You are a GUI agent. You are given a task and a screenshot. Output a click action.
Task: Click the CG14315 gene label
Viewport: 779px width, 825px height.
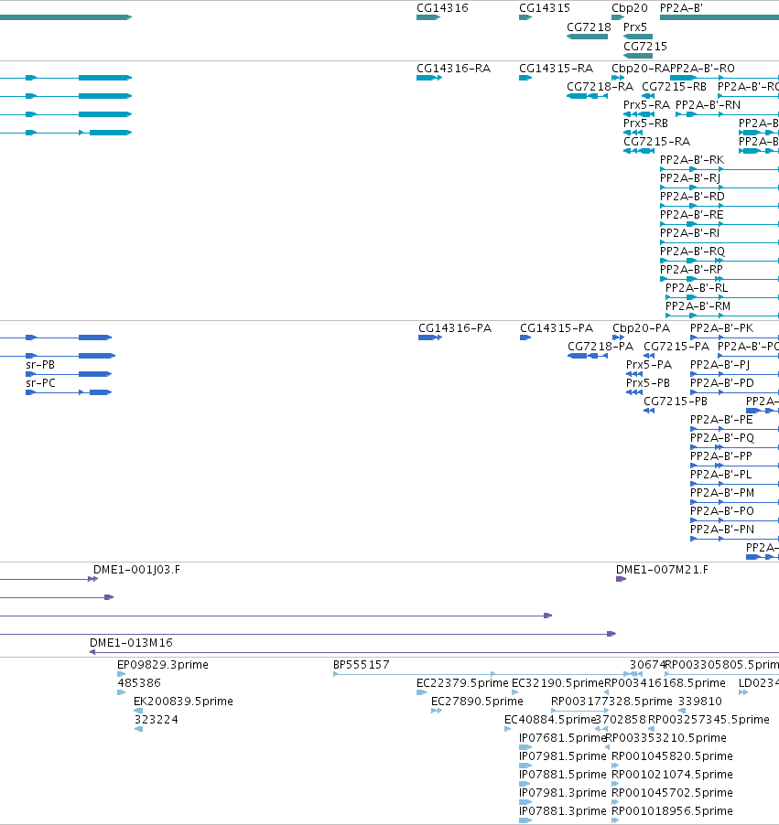(544, 8)
